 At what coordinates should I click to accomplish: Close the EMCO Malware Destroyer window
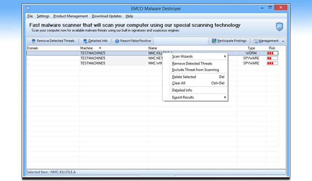[281, 7]
